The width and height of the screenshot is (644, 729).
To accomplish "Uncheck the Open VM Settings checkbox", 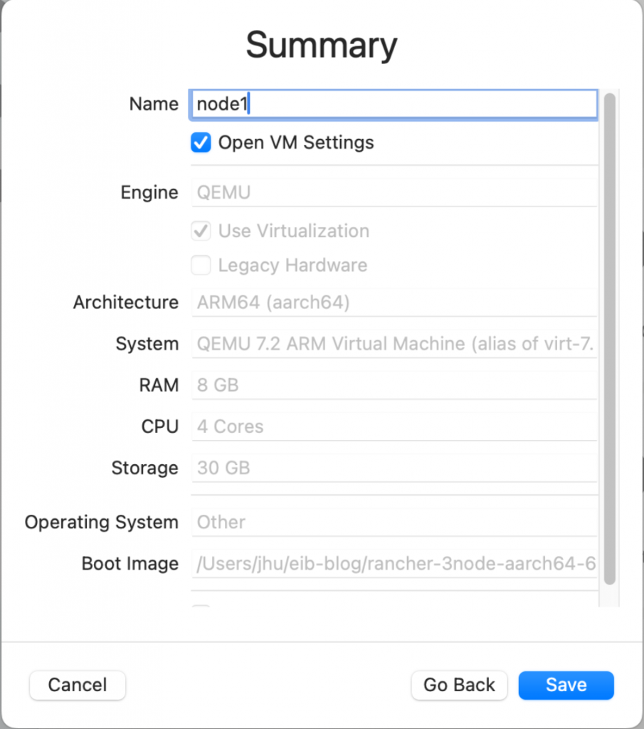I will click(x=201, y=143).
